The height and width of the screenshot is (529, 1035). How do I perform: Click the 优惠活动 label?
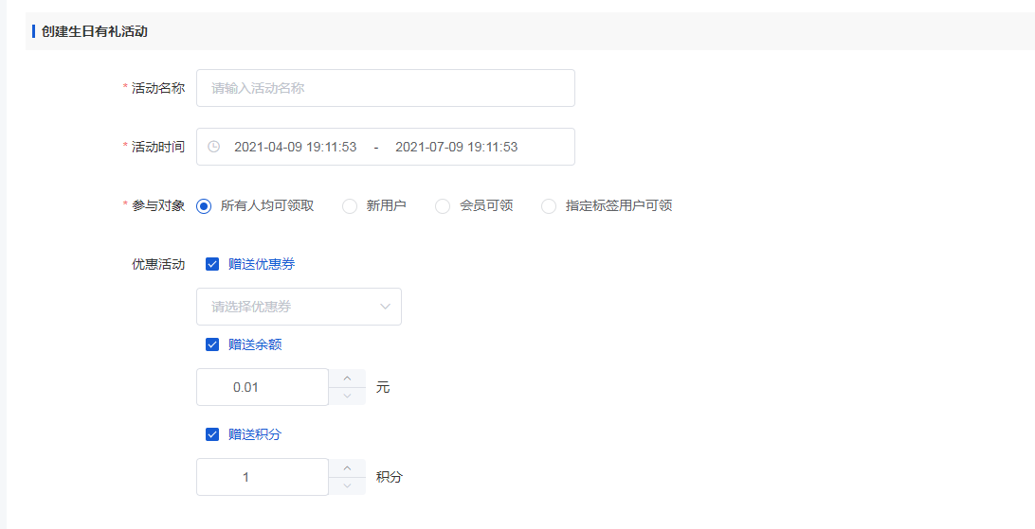pyautogui.click(x=158, y=264)
